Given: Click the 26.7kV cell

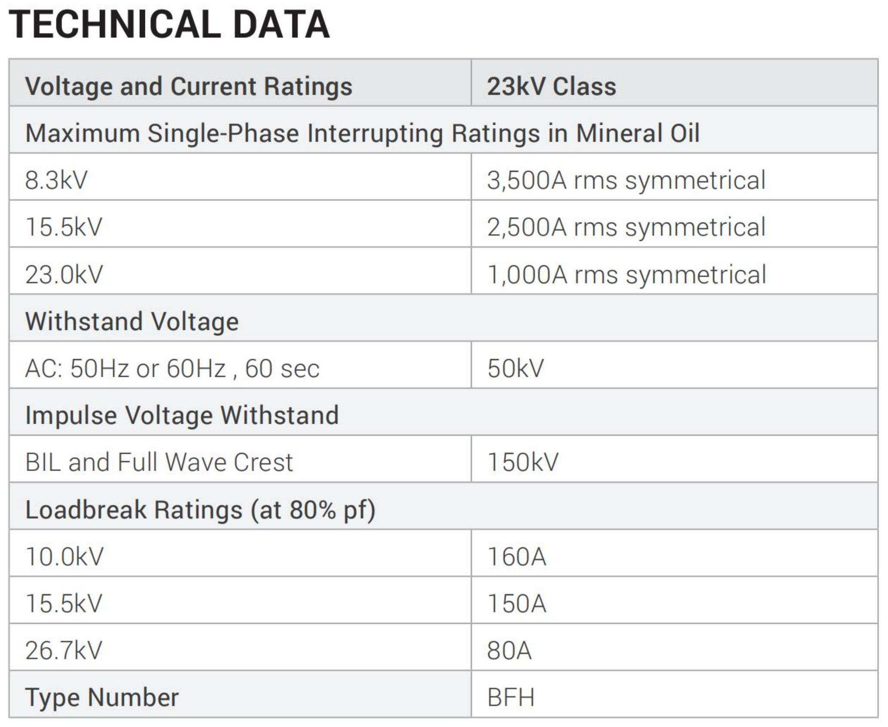Looking at the screenshot, I should [64, 650].
